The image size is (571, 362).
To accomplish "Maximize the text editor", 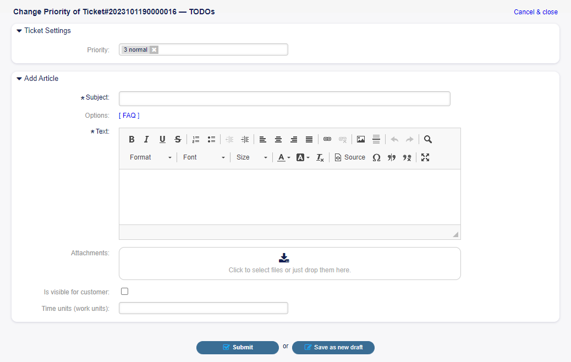I will pos(425,157).
